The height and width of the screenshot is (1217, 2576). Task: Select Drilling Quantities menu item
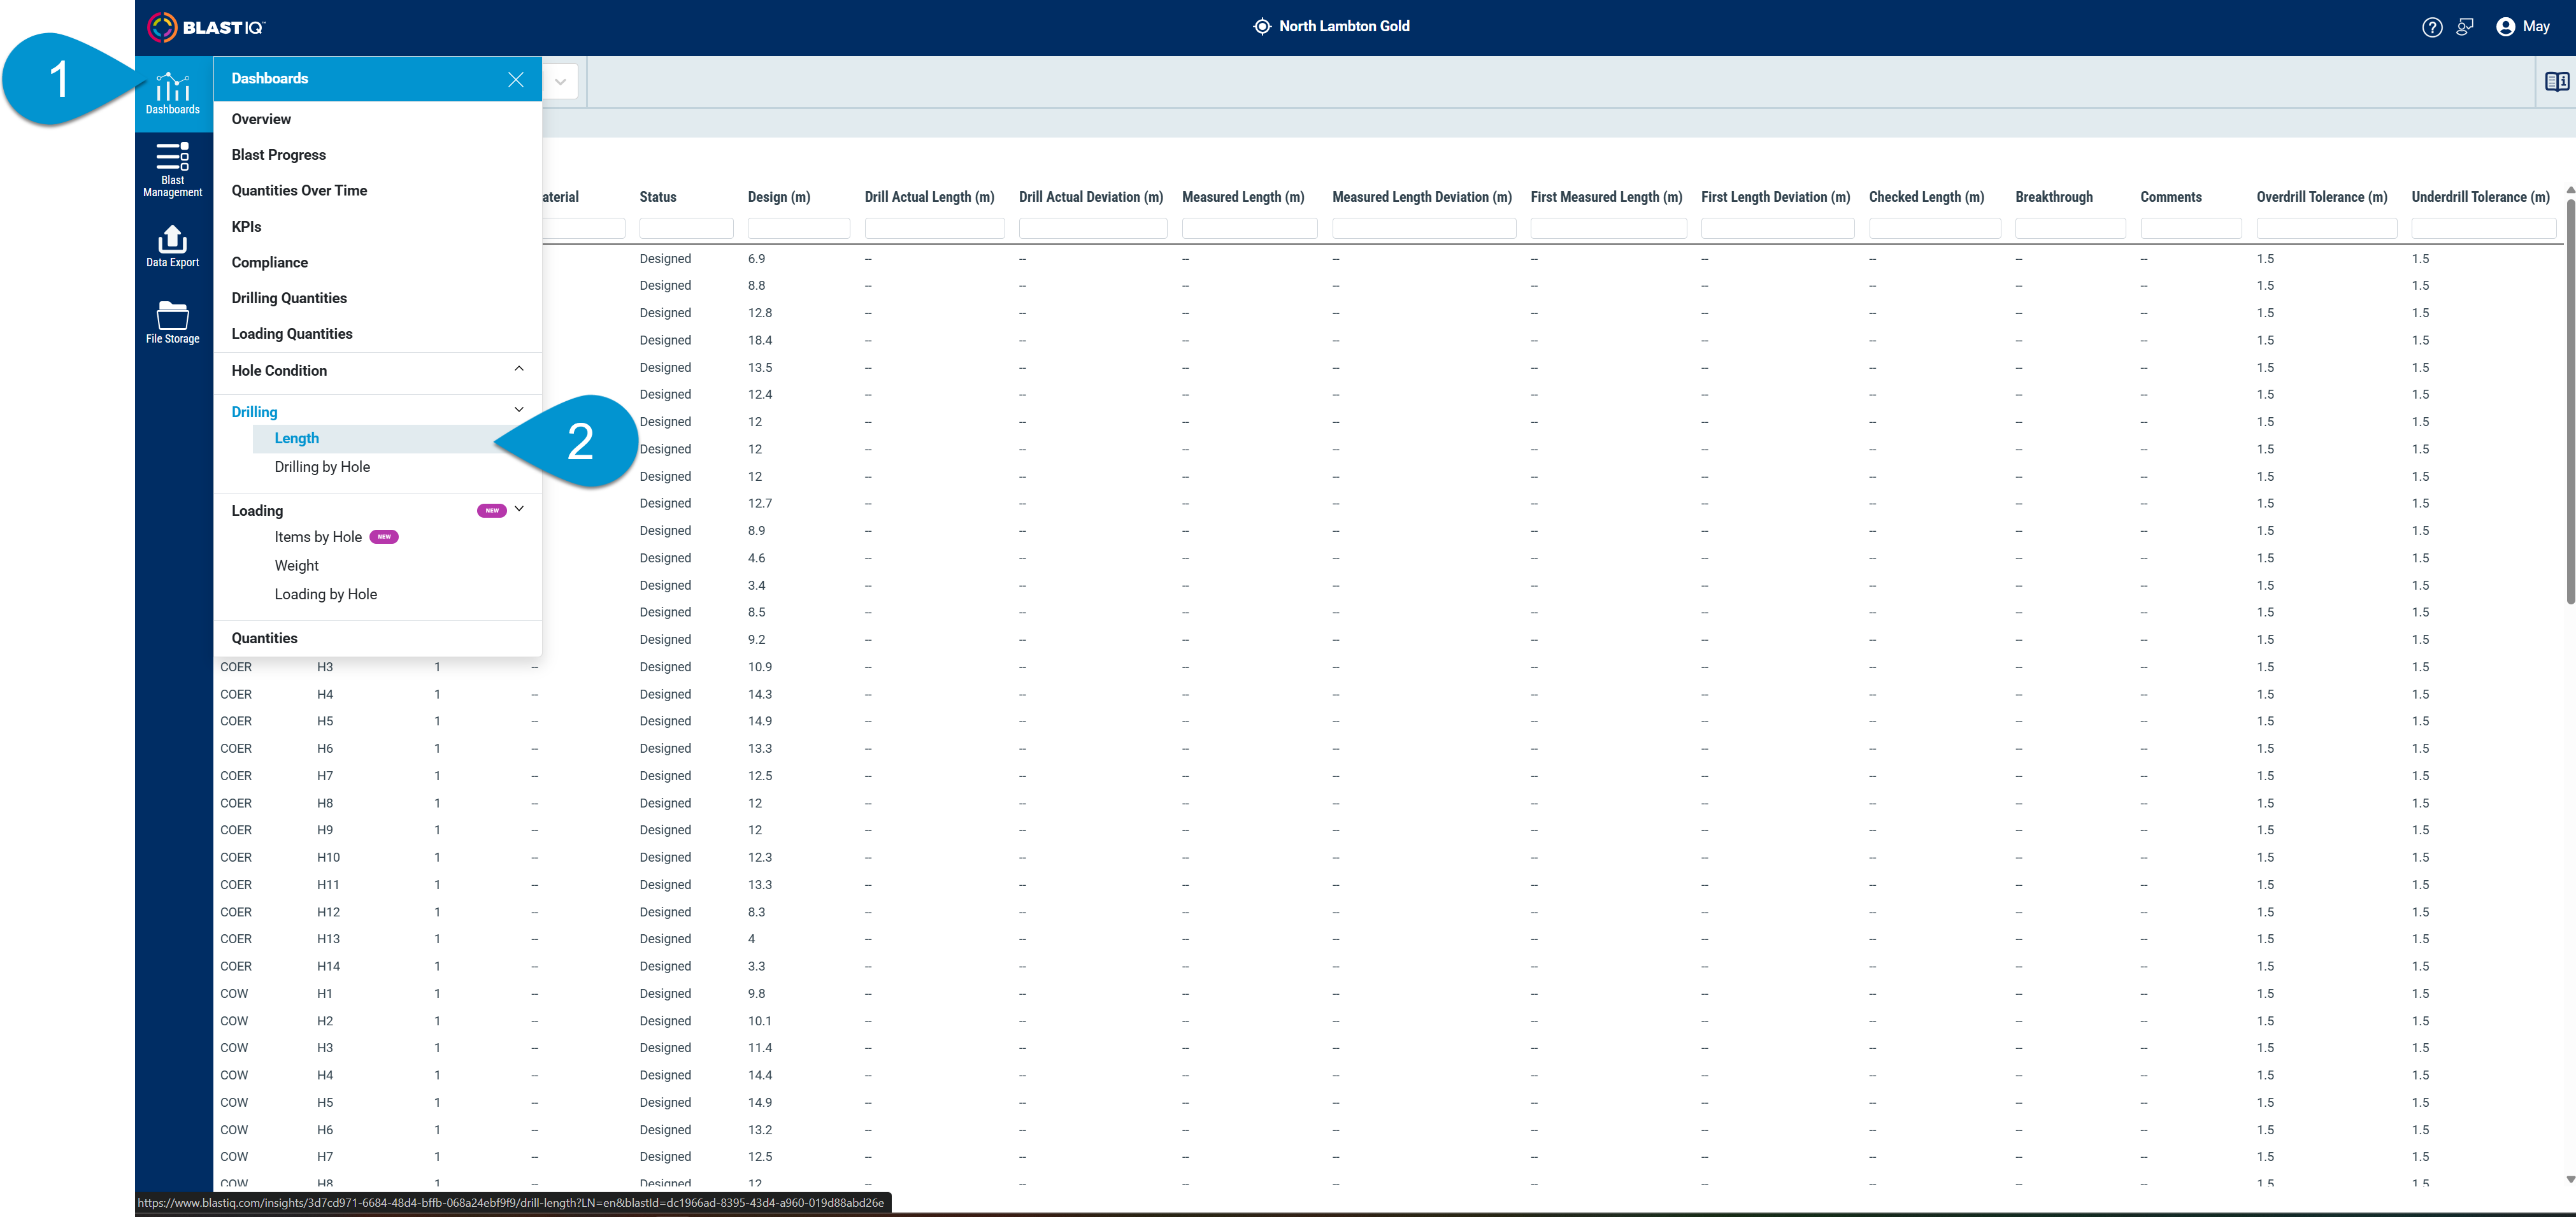coord(289,298)
